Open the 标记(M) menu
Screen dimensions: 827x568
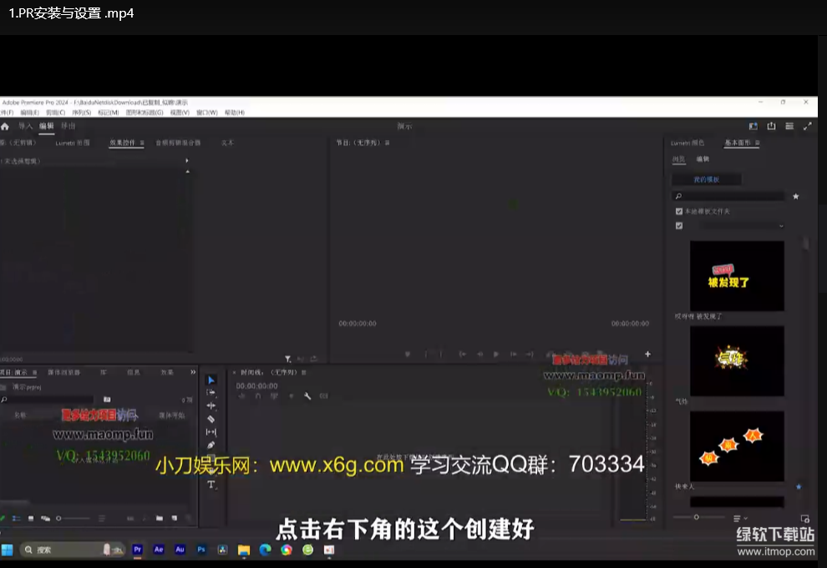pyautogui.click(x=108, y=113)
